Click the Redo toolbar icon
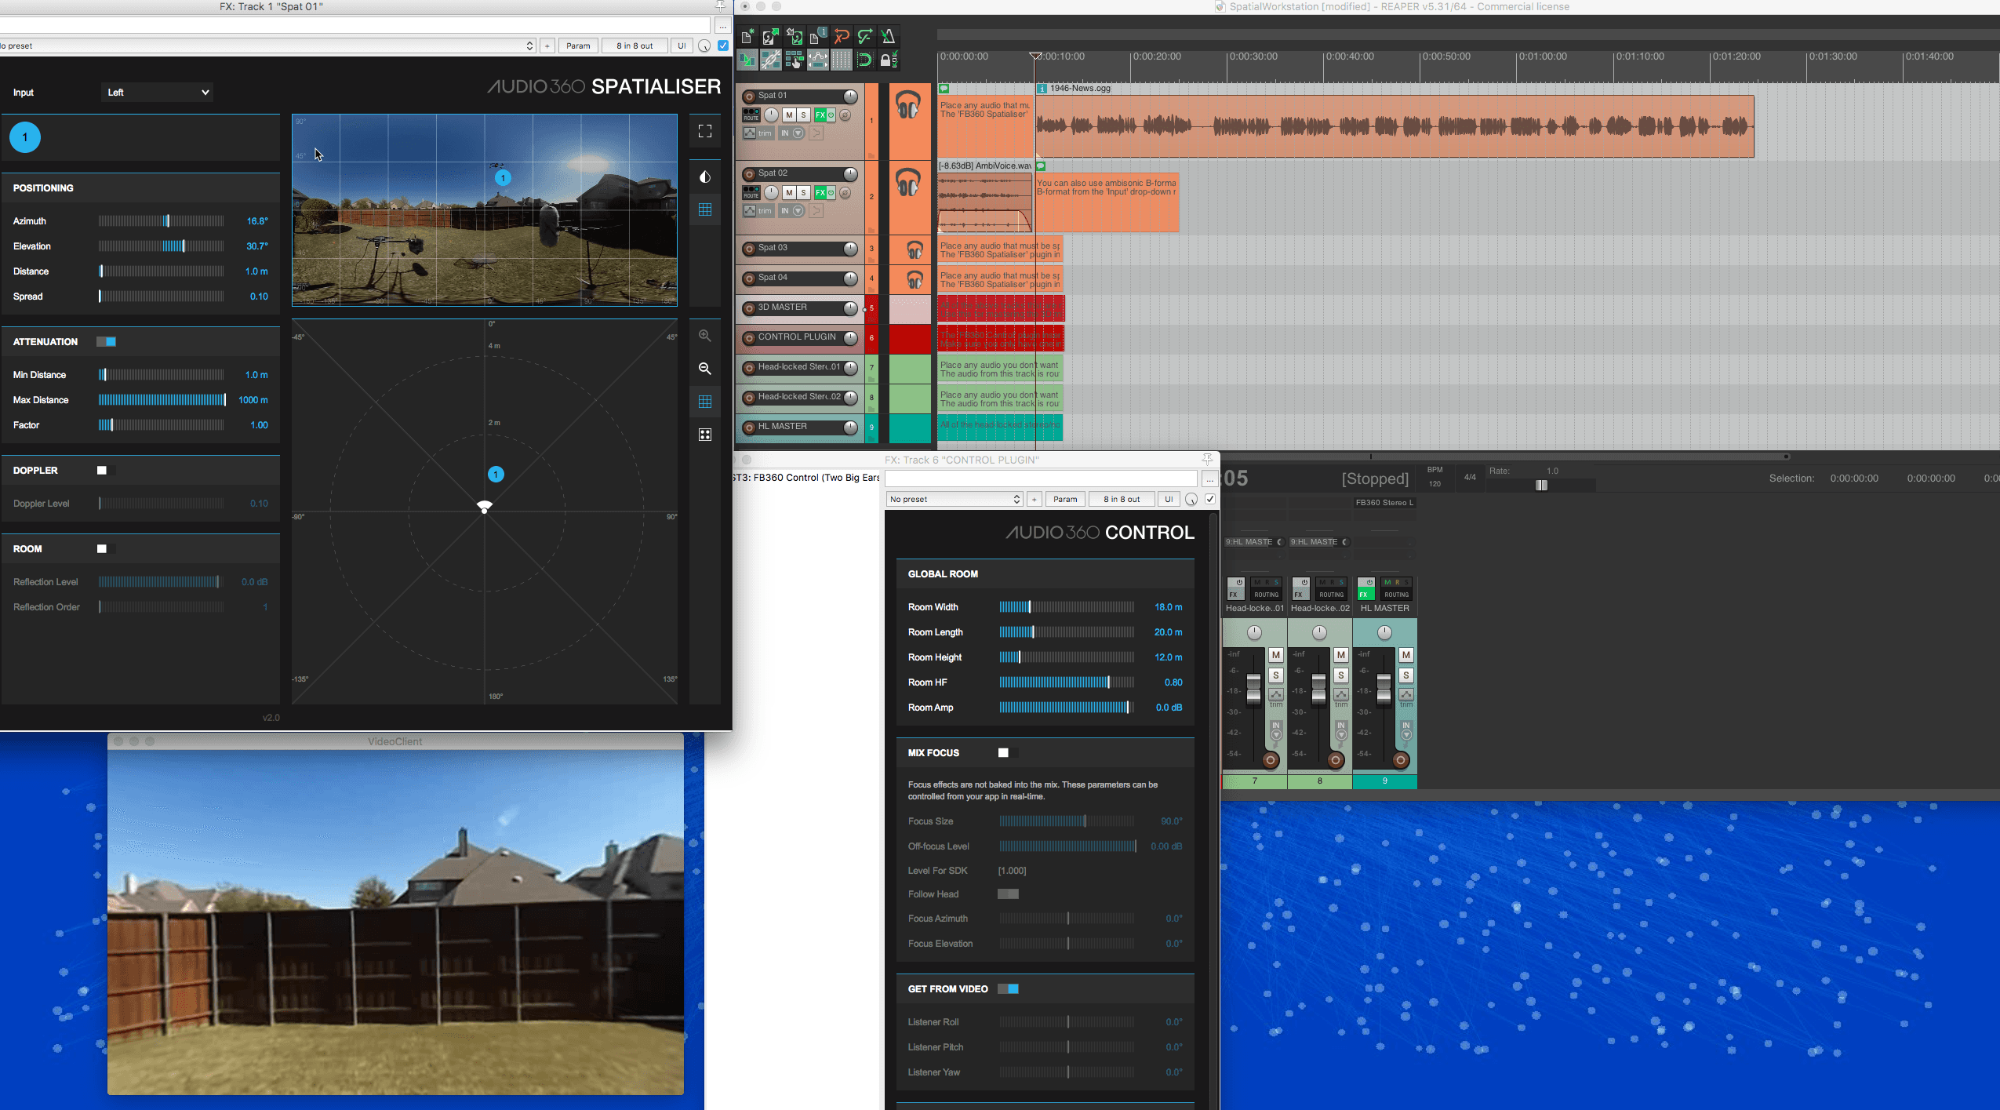The image size is (2000, 1110). pos(865,36)
